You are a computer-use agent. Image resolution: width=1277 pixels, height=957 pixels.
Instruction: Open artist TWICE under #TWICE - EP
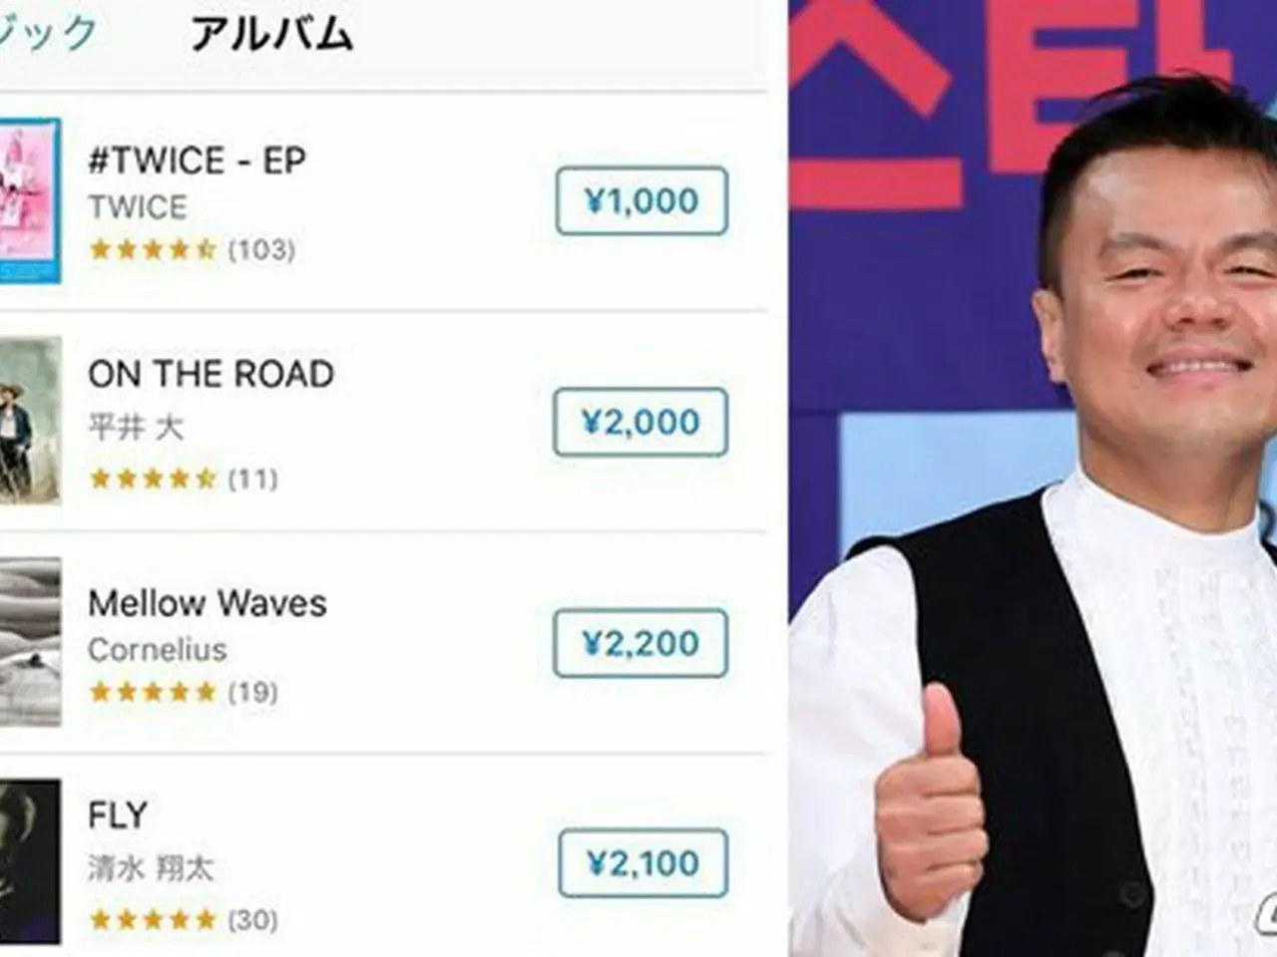click(x=138, y=207)
